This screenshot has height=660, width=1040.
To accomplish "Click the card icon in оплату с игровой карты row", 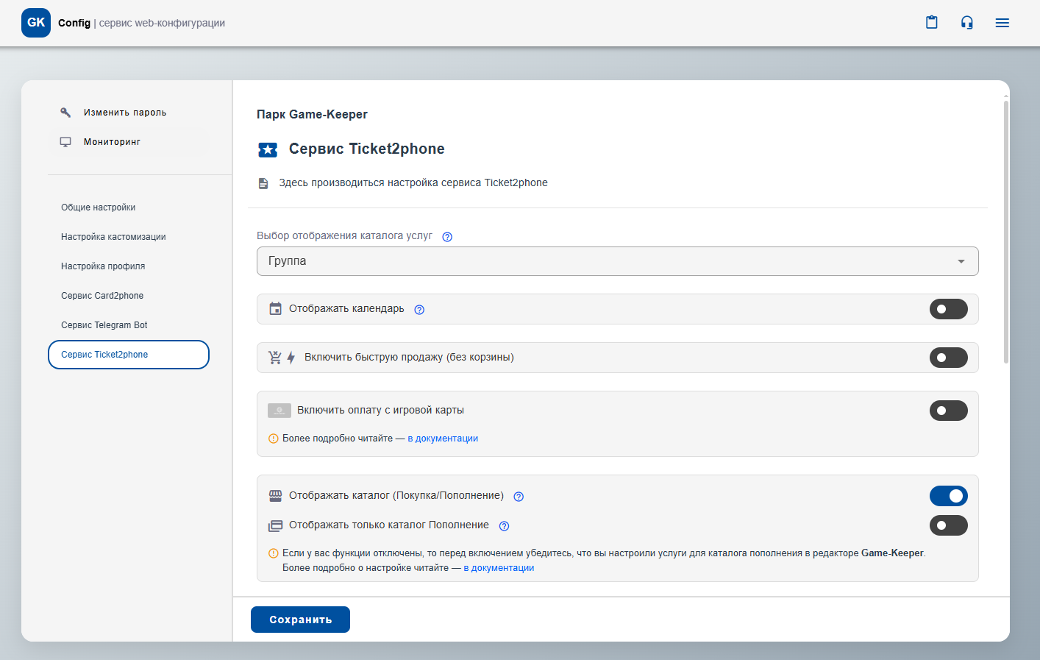I will pos(279,411).
